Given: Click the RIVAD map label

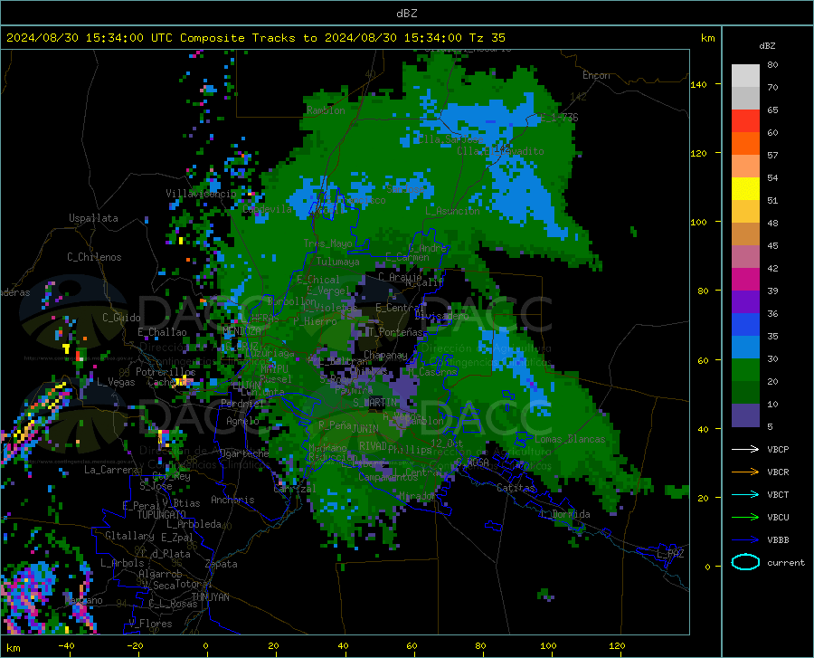Looking at the screenshot, I should pos(373,446).
